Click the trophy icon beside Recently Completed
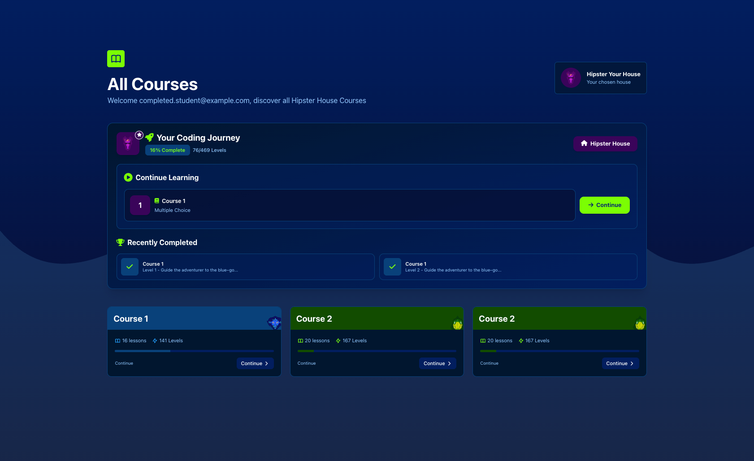The width and height of the screenshot is (754, 461). [x=120, y=242]
